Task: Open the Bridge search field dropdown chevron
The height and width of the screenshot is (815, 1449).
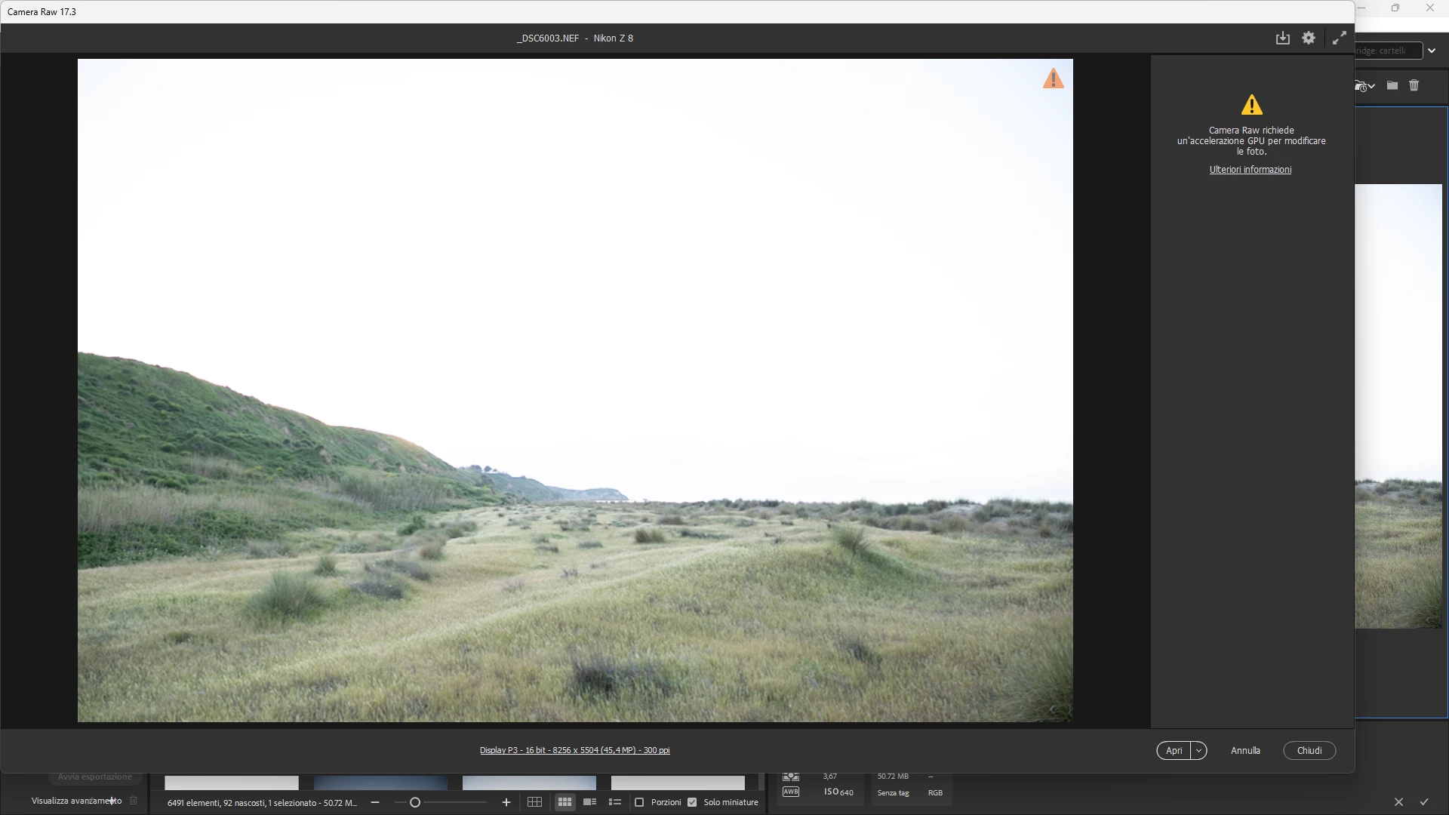Action: (x=1432, y=51)
